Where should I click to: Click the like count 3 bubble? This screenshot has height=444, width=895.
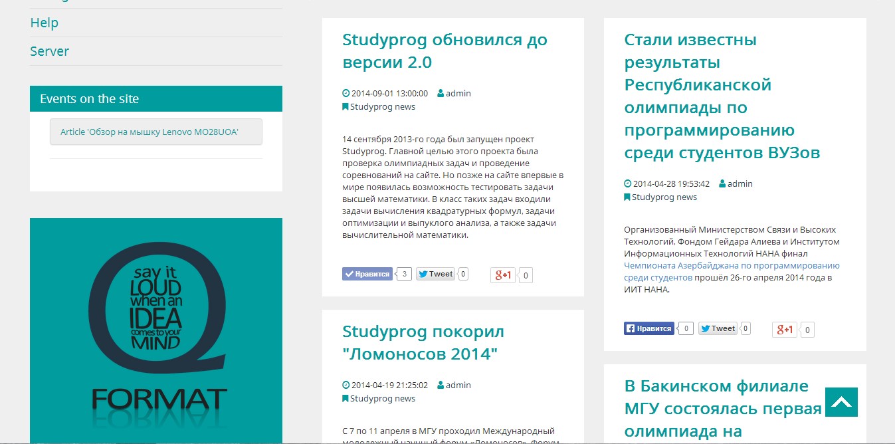coord(405,274)
